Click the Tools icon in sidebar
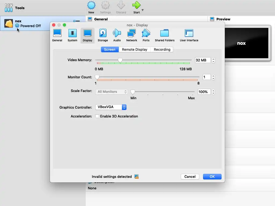Viewport: 275px width, 206px height. 9,8
